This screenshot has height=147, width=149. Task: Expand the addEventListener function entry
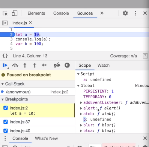[81, 103]
